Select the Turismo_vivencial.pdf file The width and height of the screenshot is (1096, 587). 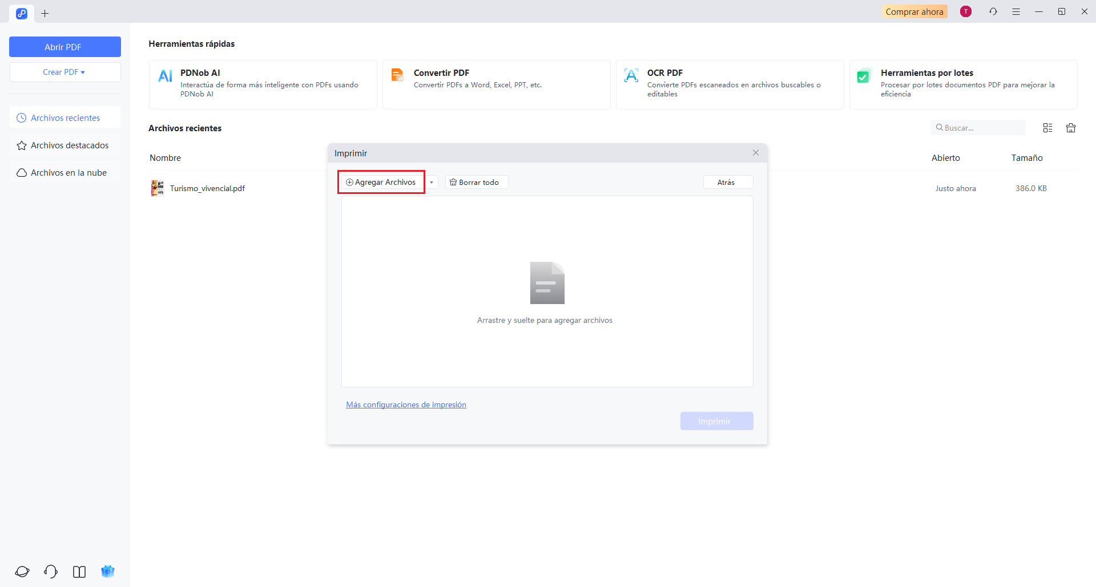pyautogui.click(x=207, y=188)
